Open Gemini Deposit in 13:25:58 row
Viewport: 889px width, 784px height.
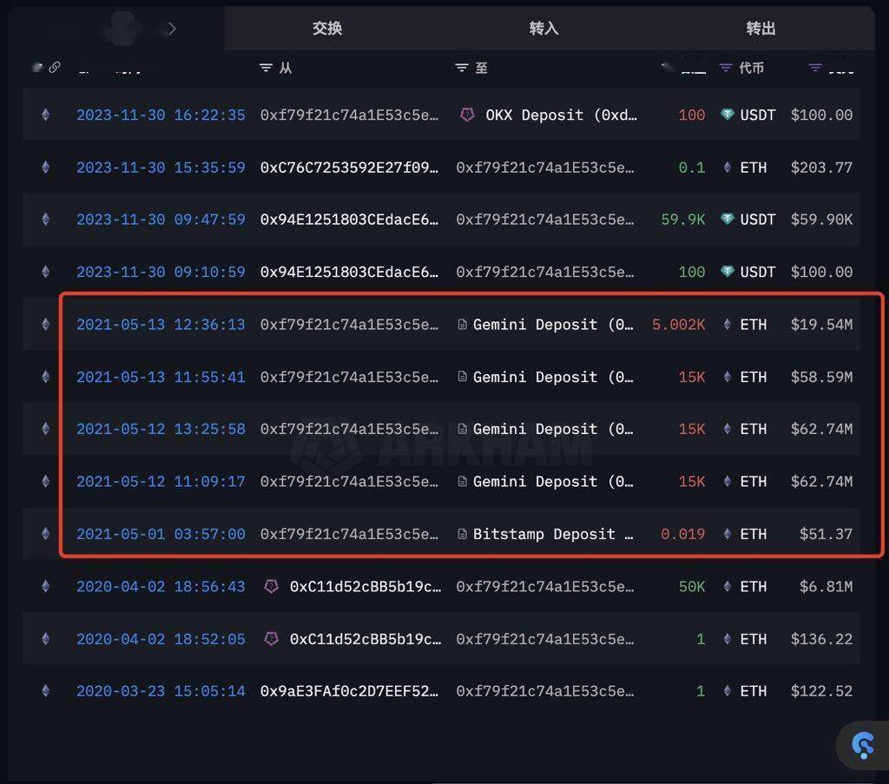coord(553,429)
